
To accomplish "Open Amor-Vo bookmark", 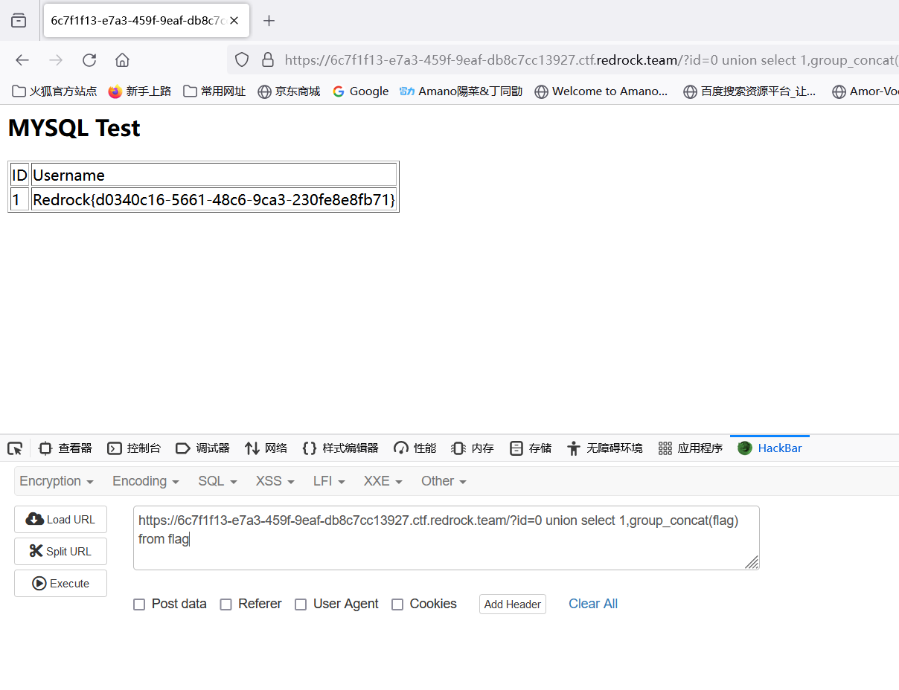I will 866,91.
